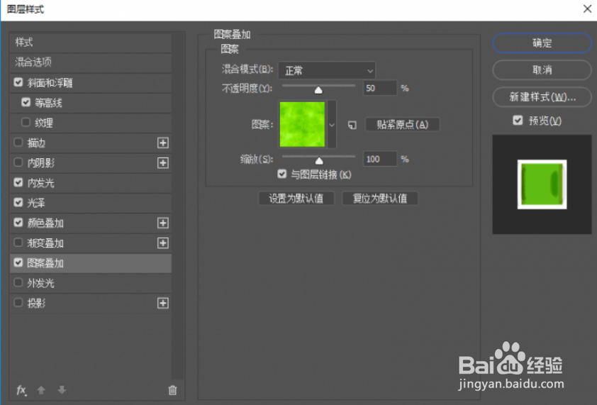Open the 纹理 settings row
The image size is (597, 405).
[x=91, y=123]
